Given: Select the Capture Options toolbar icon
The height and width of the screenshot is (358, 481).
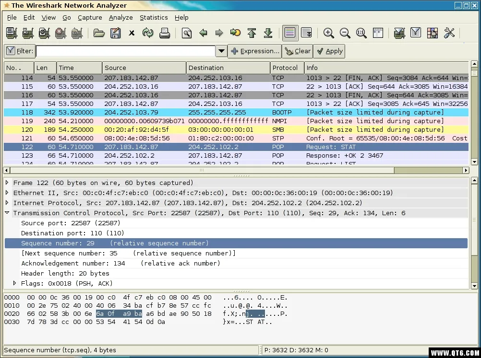Looking at the screenshot, I should coord(27,33).
